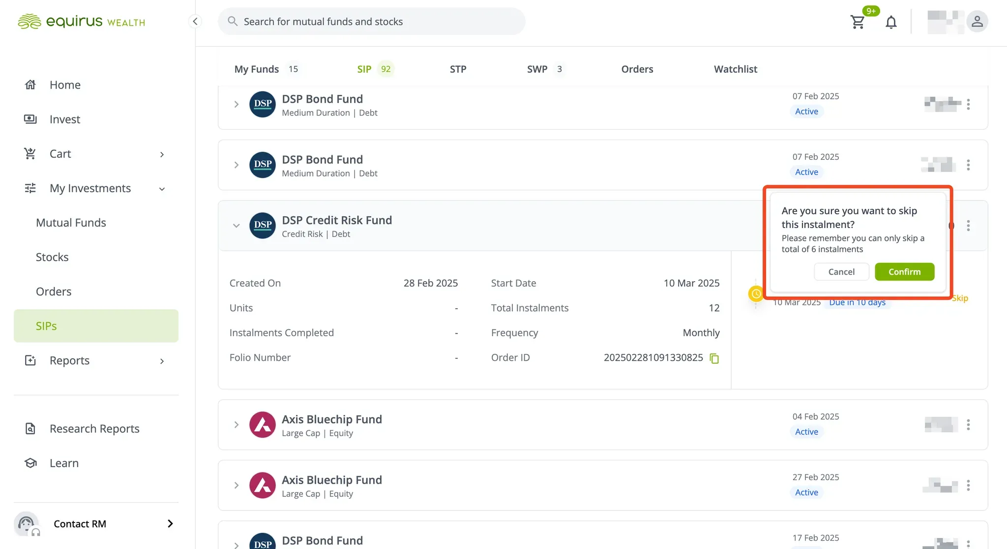Select the Order ID number 202502281091330825
This screenshot has width=1007, height=549.
(653, 358)
